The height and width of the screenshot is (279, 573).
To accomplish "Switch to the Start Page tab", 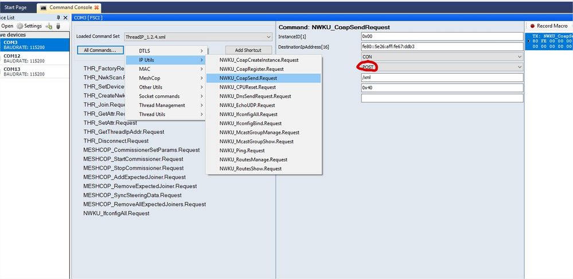I will [x=15, y=7].
